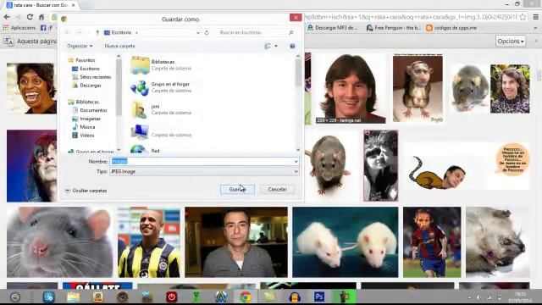Open the red power icon on the taskbar
542x305 pixels.
171,297
